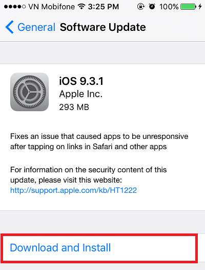Tap the 293 MB size label

pos(74,107)
